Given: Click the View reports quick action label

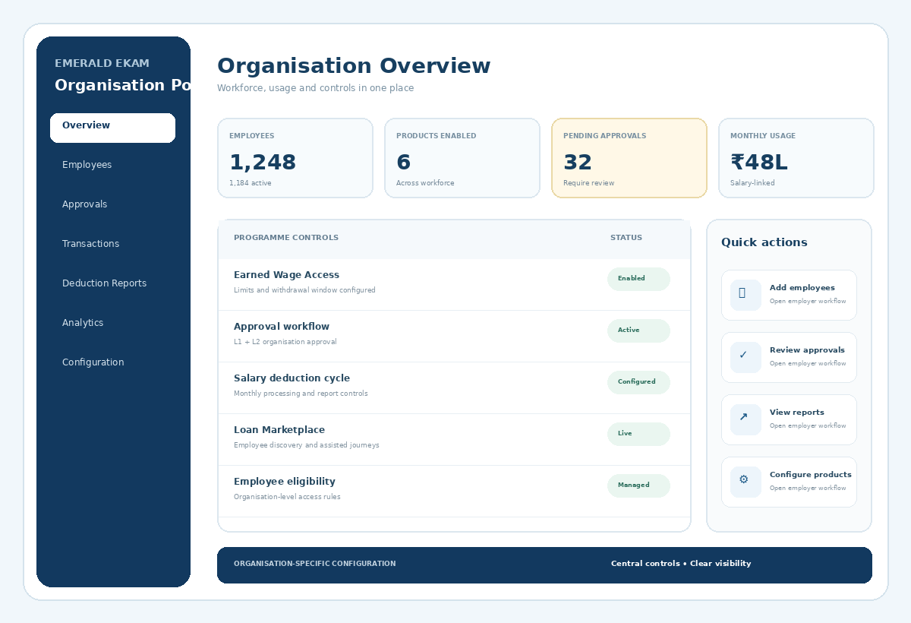Looking at the screenshot, I should 796,413.
